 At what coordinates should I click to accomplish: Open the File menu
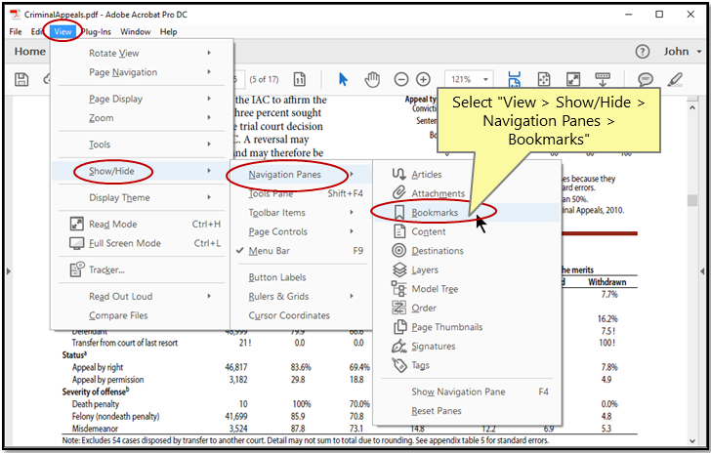pos(16,32)
